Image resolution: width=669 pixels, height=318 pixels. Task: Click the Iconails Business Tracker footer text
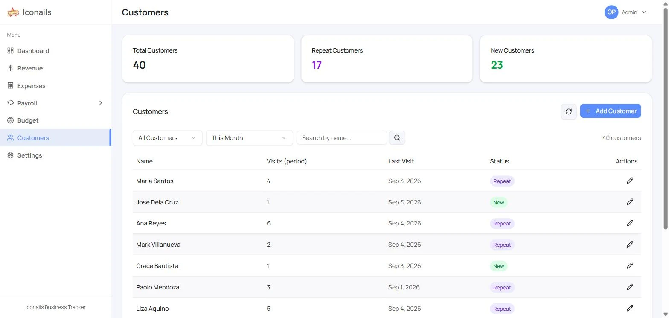pyautogui.click(x=55, y=307)
